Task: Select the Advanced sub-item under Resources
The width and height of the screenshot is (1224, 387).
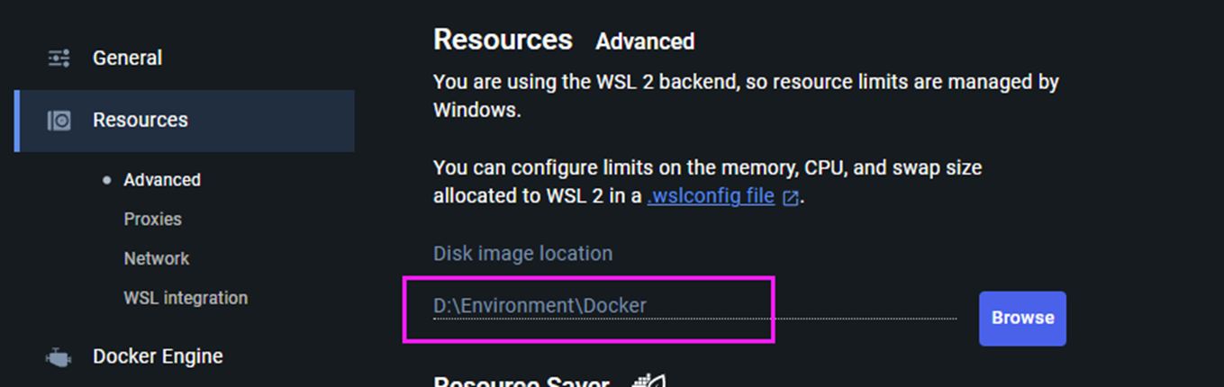Action: pyautogui.click(x=162, y=180)
